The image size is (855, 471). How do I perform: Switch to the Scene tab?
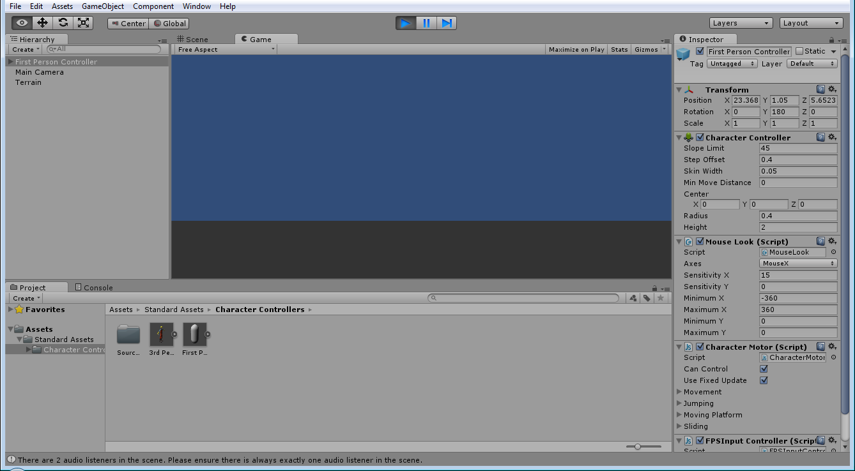[x=196, y=38]
